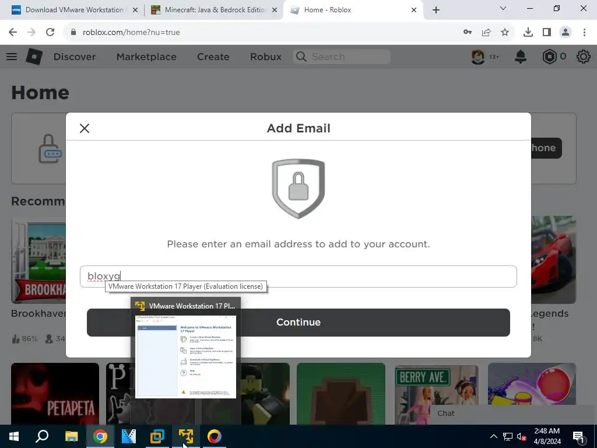Bookmark this page with star
Screen dimensions: 597x448
(x=505, y=33)
